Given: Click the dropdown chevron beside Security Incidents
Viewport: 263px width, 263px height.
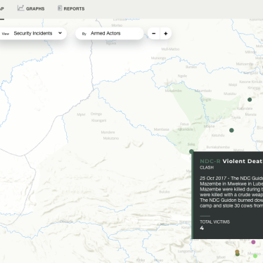Looking at the screenshot, I should click(x=60, y=33).
